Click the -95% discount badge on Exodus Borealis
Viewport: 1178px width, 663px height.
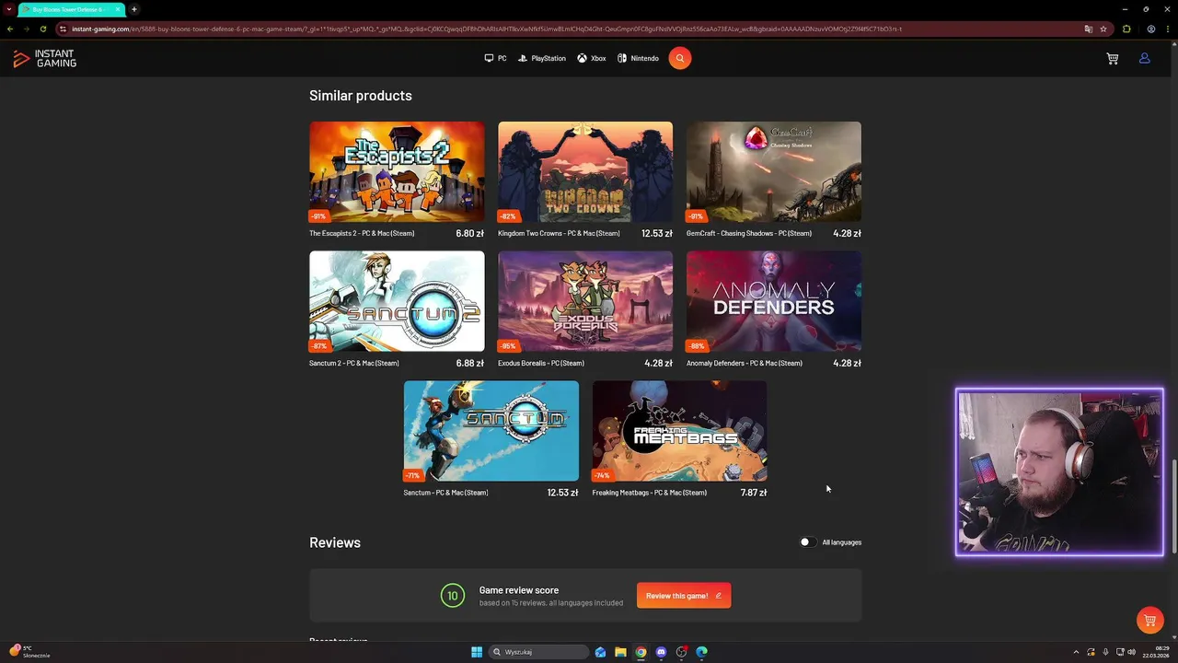click(508, 346)
